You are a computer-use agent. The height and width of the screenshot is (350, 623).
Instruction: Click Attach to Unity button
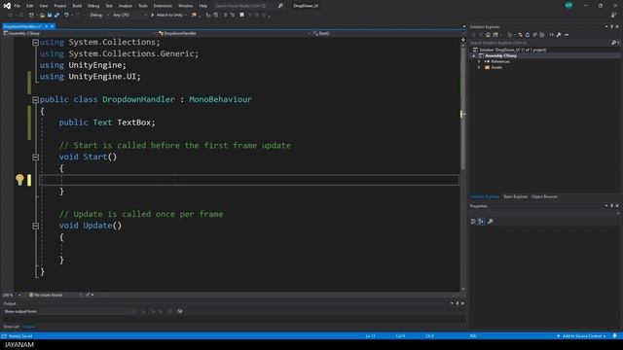[x=166, y=16]
